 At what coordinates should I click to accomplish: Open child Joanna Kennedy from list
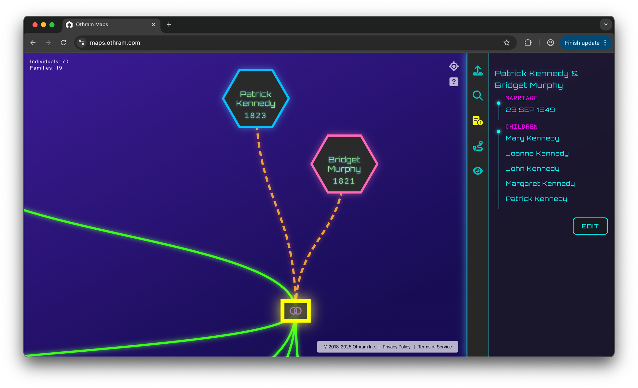point(537,154)
